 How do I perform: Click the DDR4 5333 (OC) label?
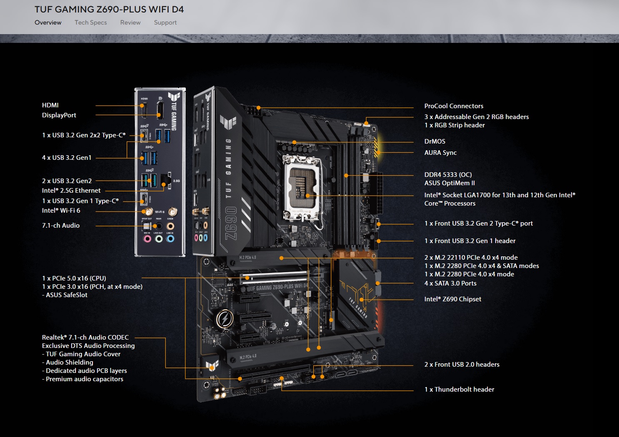pyautogui.click(x=448, y=175)
